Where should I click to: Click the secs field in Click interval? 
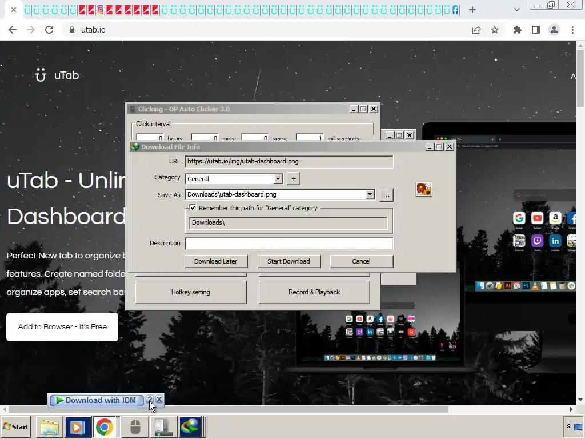click(255, 137)
